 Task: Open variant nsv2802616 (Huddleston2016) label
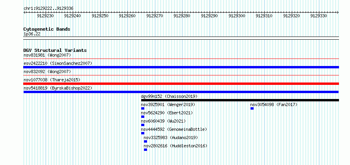click(x=175, y=146)
